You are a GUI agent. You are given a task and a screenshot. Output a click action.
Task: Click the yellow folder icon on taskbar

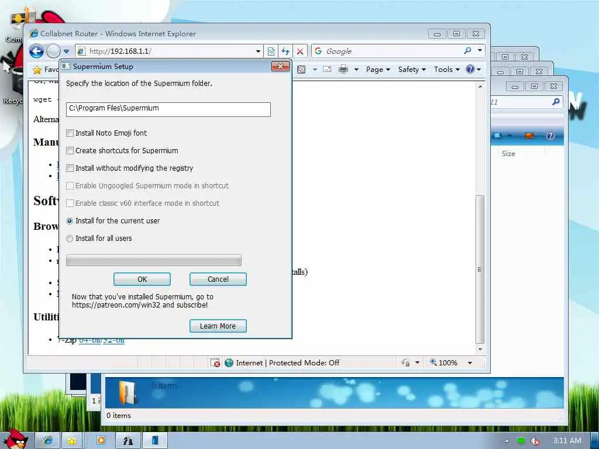pyautogui.click(x=71, y=441)
